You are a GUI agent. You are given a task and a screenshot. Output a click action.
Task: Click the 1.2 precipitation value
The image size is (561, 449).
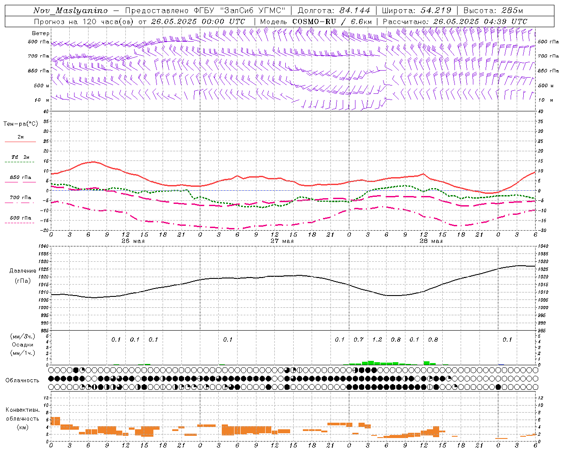377,339
